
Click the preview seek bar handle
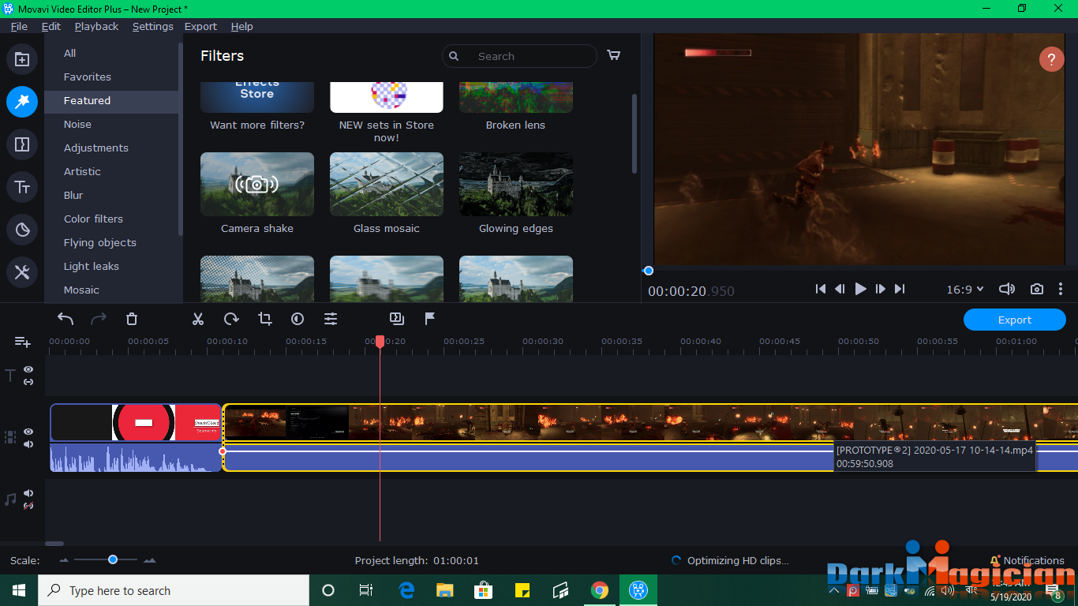point(648,271)
